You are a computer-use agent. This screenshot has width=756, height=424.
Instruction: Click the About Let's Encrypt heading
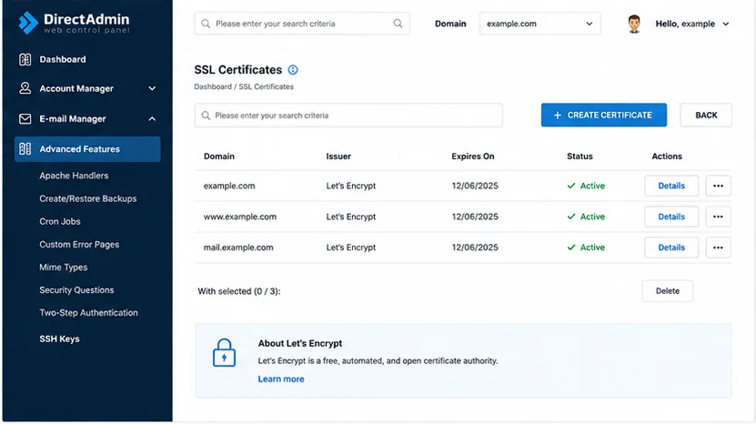[x=300, y=343]
